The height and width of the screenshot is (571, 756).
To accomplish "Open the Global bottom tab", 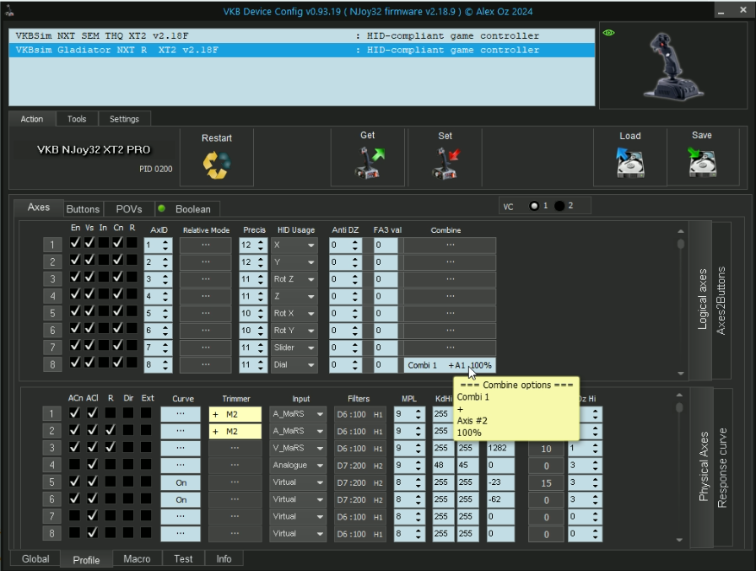I will [x=35, y=559].
